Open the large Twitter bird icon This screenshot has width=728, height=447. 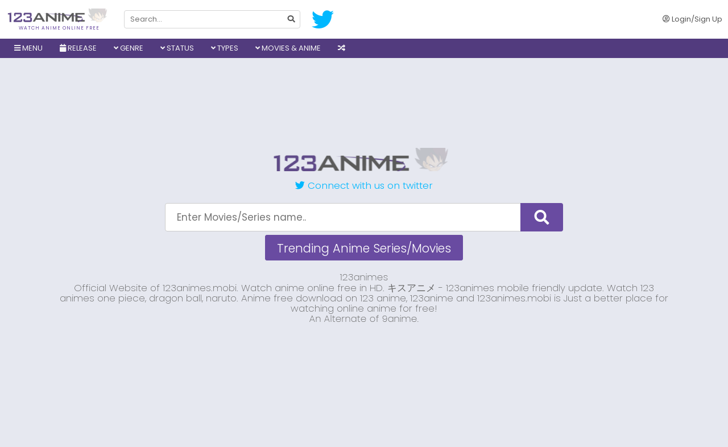click(x=322, y=19)
